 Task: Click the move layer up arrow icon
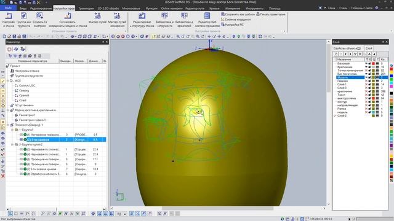click(x=350, y=54)
